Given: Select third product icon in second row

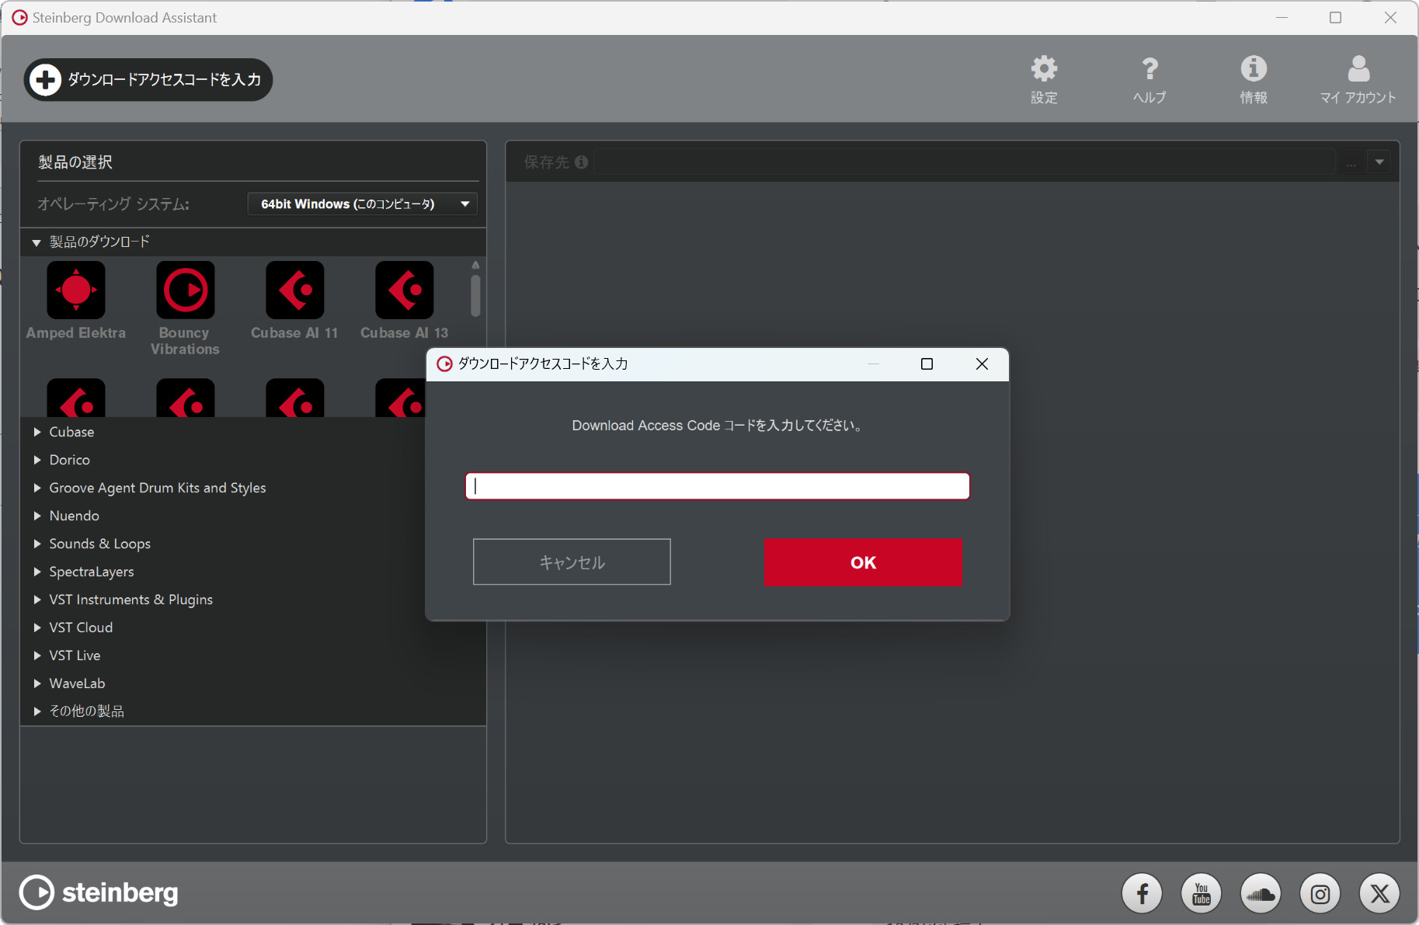Looking at the screenshot, I should [x=295, y=398].
